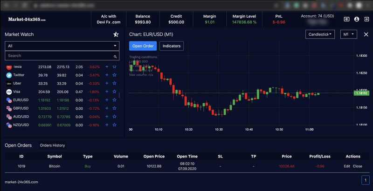Close the EUR/USD chart
The image size is (373, 191).
tap(366, 34)
